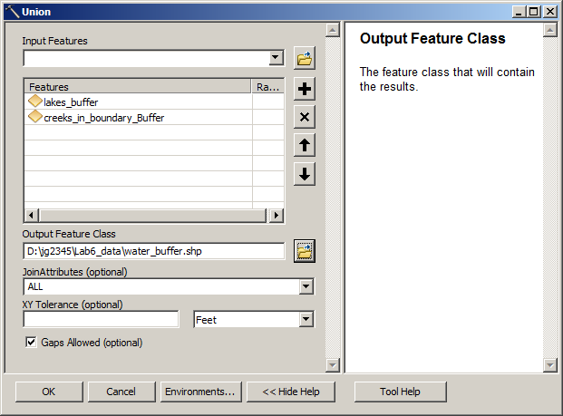563x416 pixels.
Task: Click the add feature plus button
Action: (305, 89)
